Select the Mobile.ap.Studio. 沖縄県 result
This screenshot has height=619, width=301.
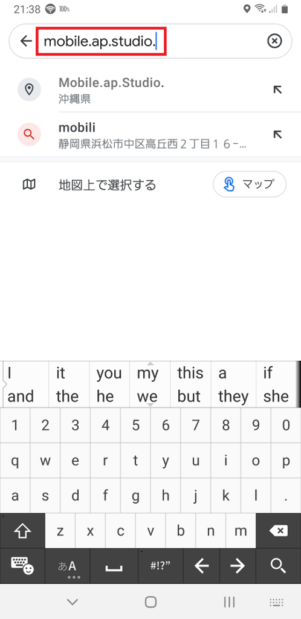[x=150, y=90]
